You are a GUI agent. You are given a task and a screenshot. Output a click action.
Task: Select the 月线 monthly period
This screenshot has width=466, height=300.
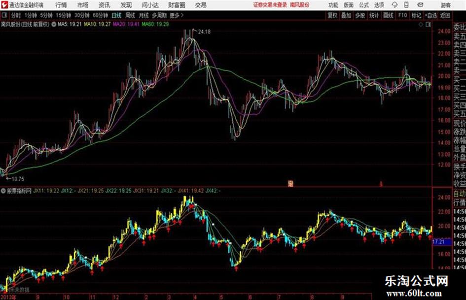click(144, 15)
